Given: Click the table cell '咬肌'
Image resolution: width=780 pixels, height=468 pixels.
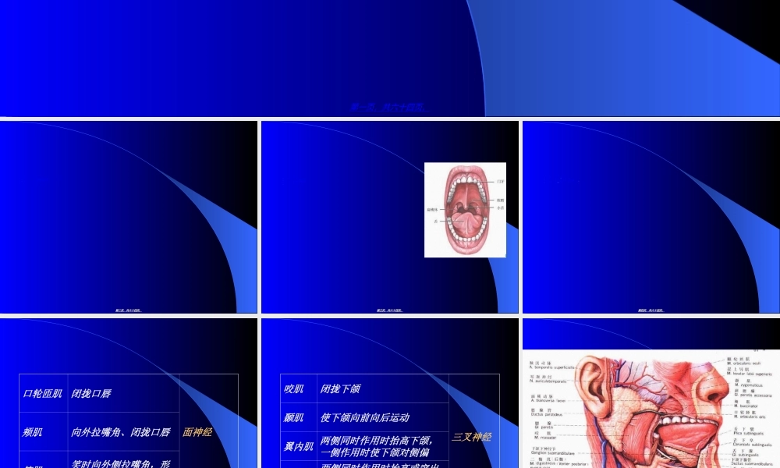Looking at the screenshot, I should pos(299,388).
